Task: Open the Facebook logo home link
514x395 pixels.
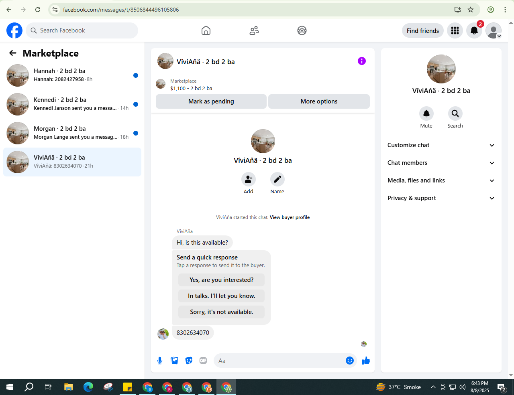Action: pyautogui.click(x=14, y=30)
